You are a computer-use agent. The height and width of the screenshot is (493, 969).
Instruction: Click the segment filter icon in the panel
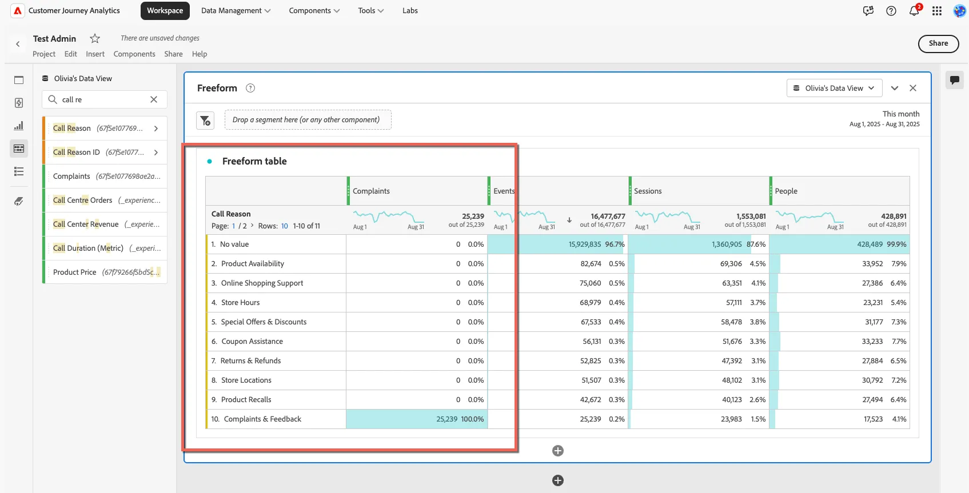point(205,120)
